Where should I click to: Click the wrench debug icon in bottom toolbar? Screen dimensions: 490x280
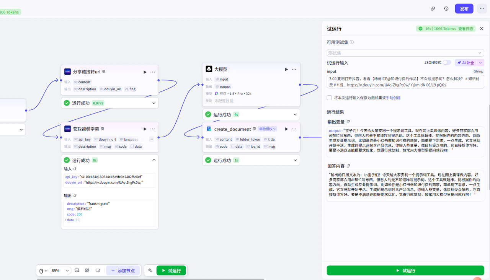coord(150,270)
